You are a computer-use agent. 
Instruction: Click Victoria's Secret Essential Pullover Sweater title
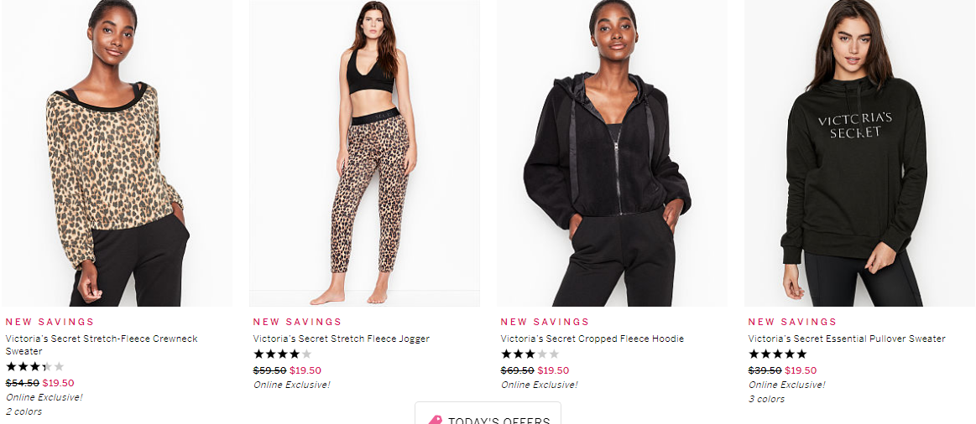pyautogui.click(x=847, y=339)
